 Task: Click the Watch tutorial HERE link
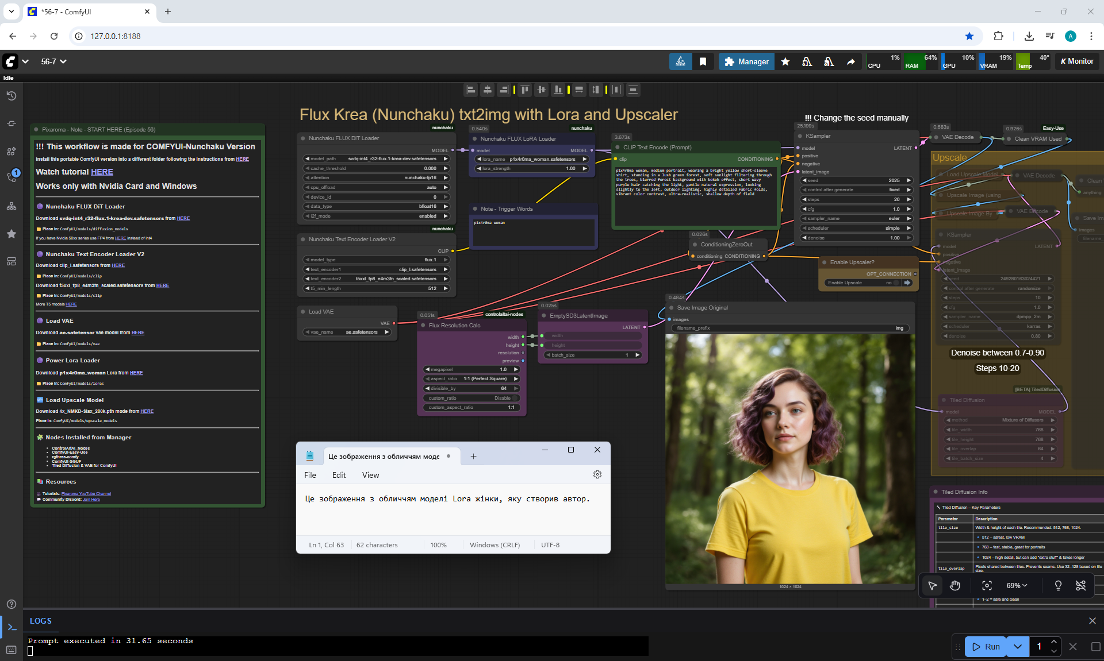[x=102, y=172]
